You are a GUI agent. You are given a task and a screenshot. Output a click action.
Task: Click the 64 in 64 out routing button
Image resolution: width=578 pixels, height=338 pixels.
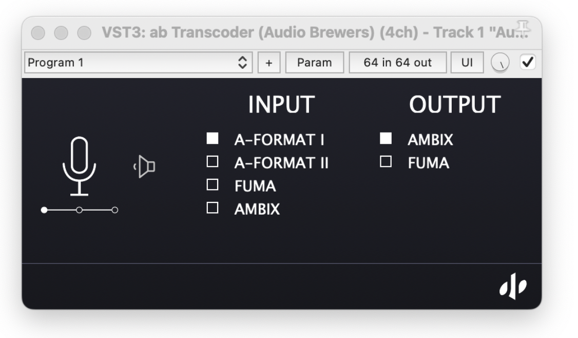398,62
